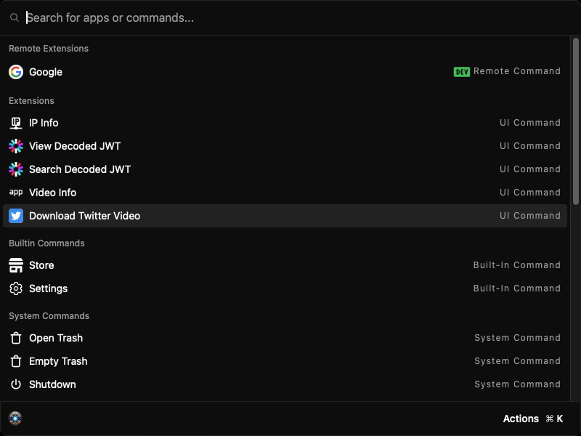Focus the search for apps field
This screenshot has width=581, height=436.
290,17
